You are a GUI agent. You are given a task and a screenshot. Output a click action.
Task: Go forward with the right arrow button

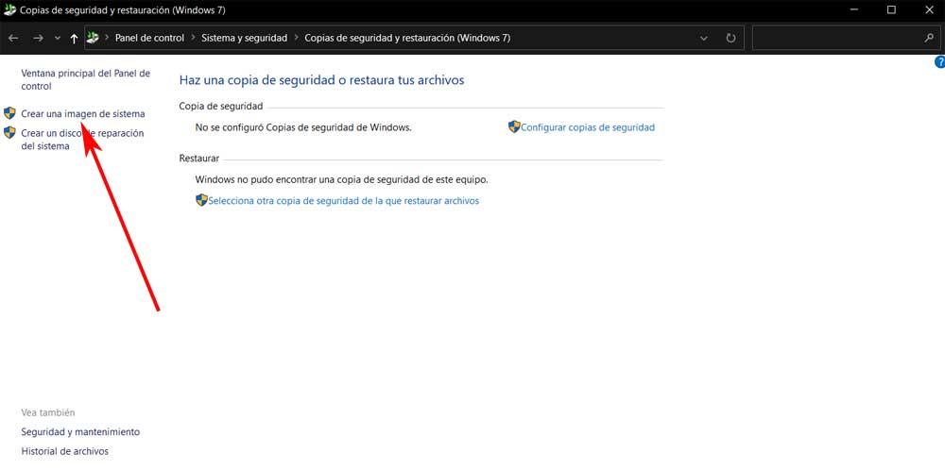click(38, 38)
